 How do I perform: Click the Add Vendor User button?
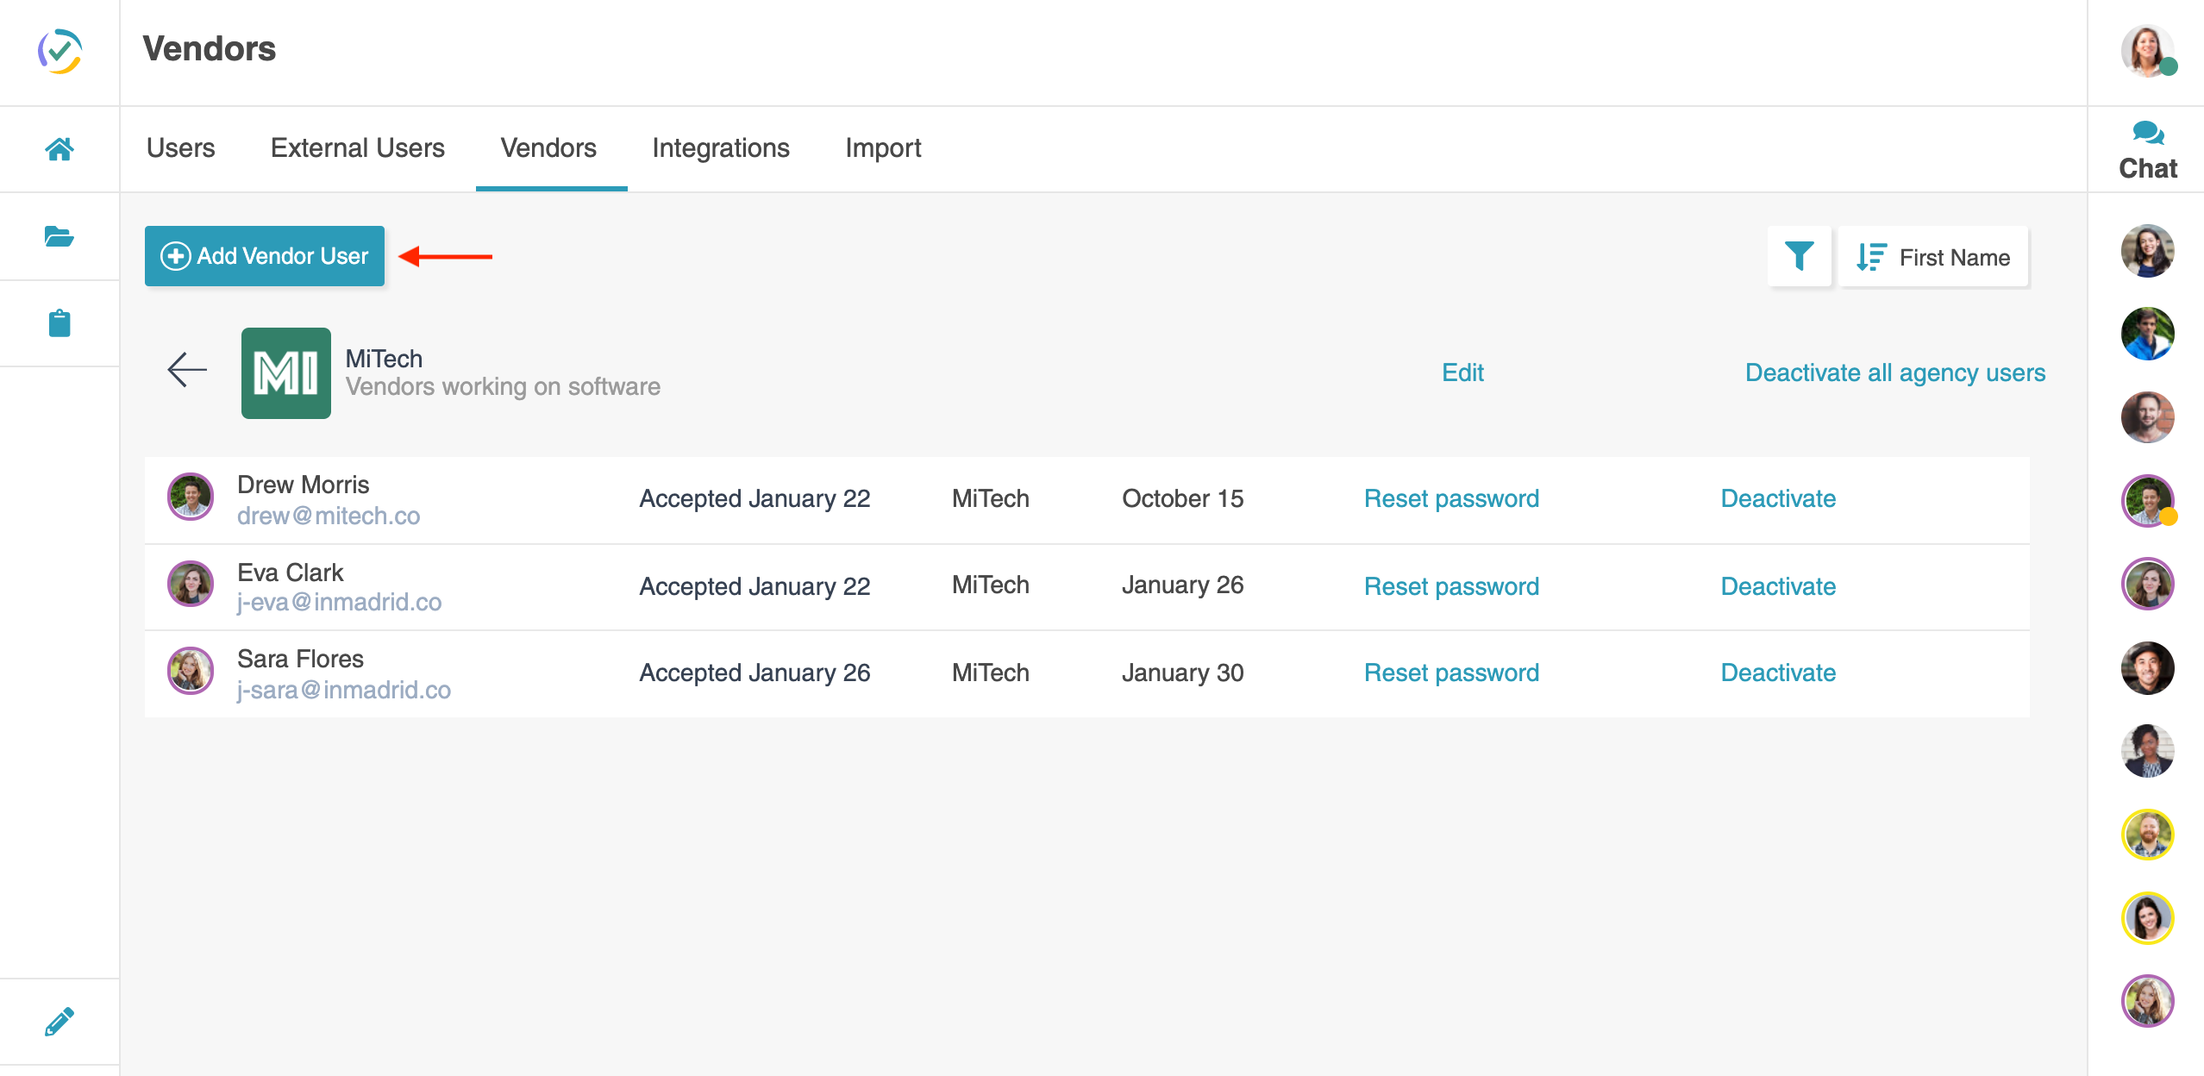(265, 256)
